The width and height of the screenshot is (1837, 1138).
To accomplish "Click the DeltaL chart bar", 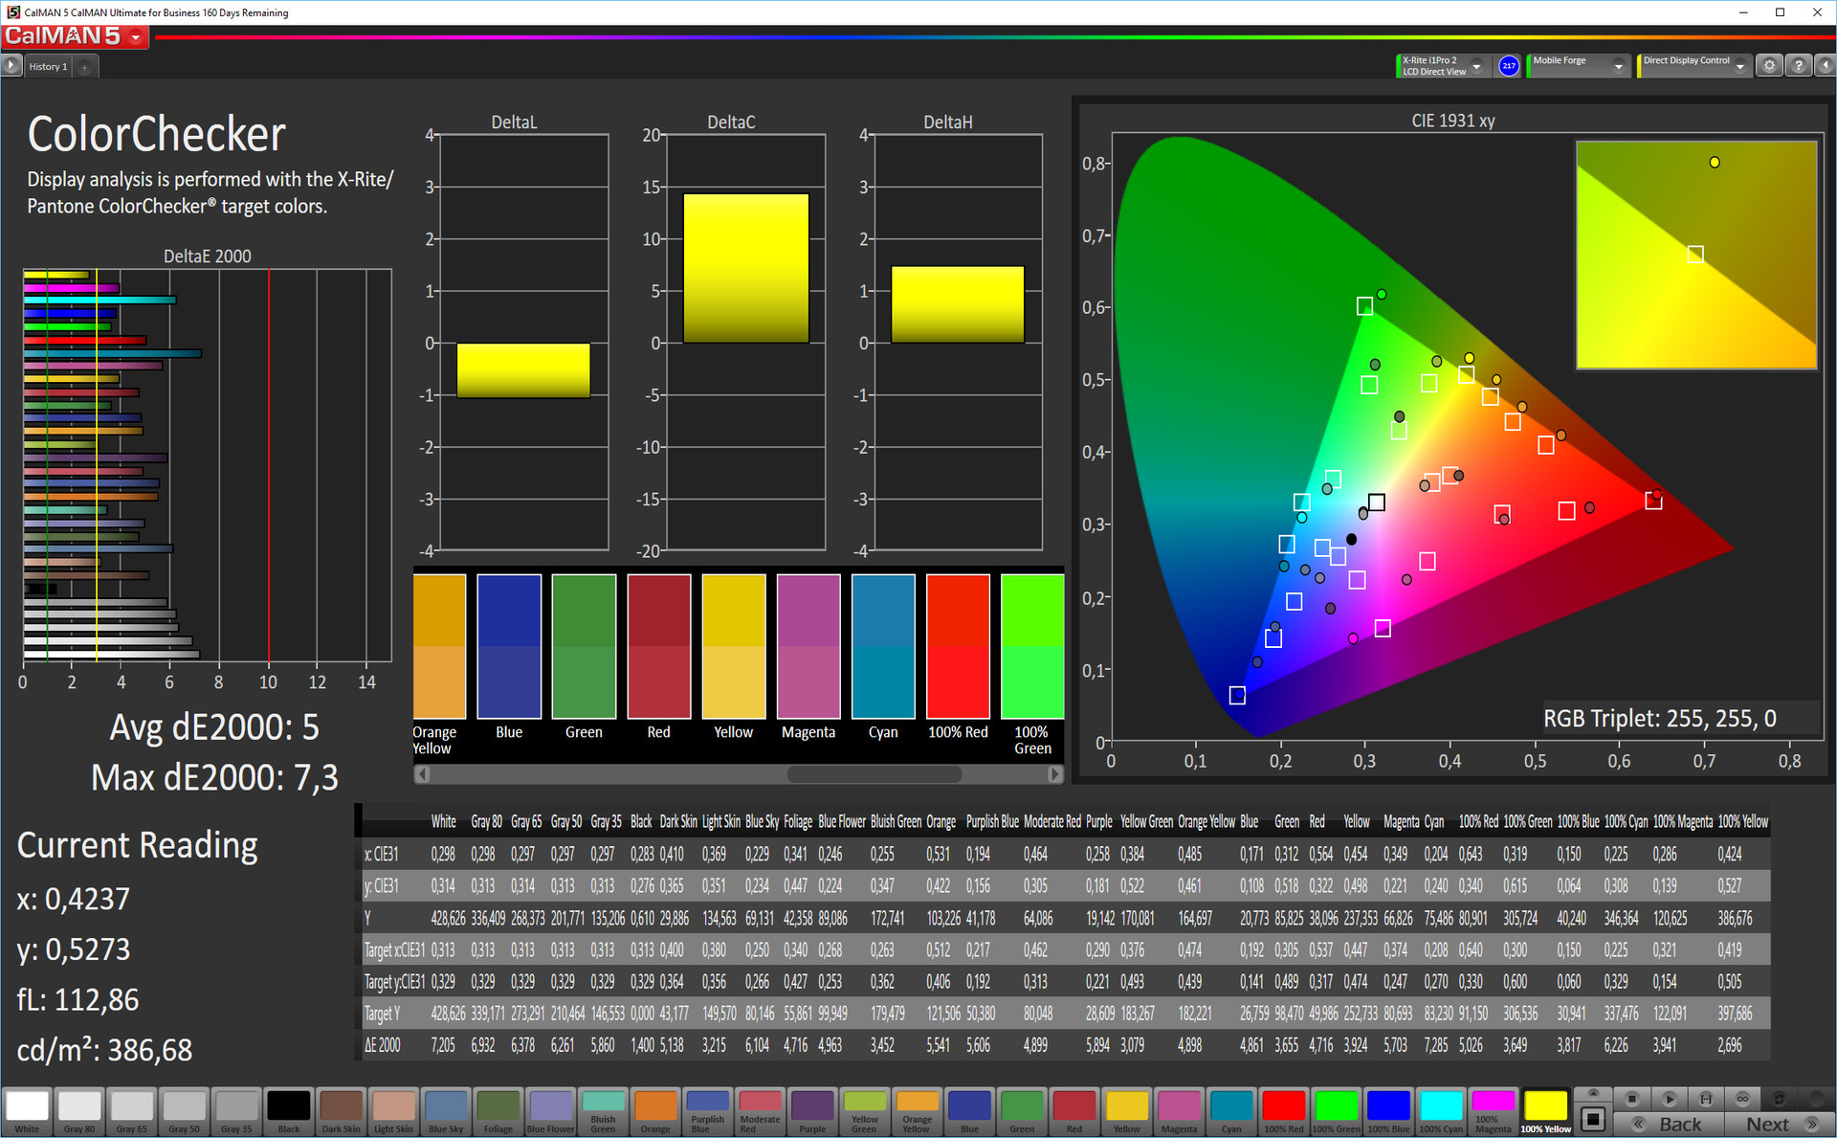I will [x=523, y=370].
